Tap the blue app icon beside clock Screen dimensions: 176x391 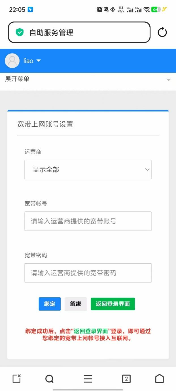point(30,9)
